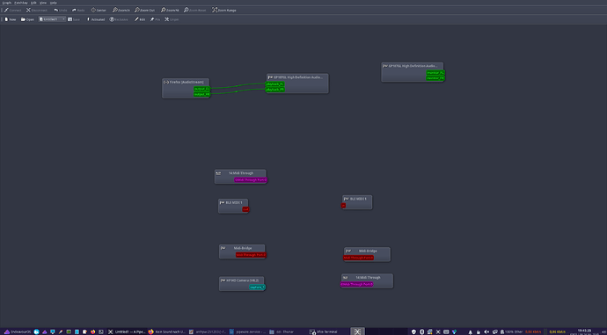This screenshot has width=607, height=335.
Task: Click the Zoom Range button
Action: [223, 10]
